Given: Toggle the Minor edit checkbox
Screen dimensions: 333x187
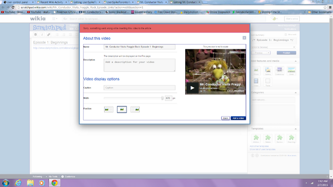Looking at the screenshot, I should click(286, 35).
